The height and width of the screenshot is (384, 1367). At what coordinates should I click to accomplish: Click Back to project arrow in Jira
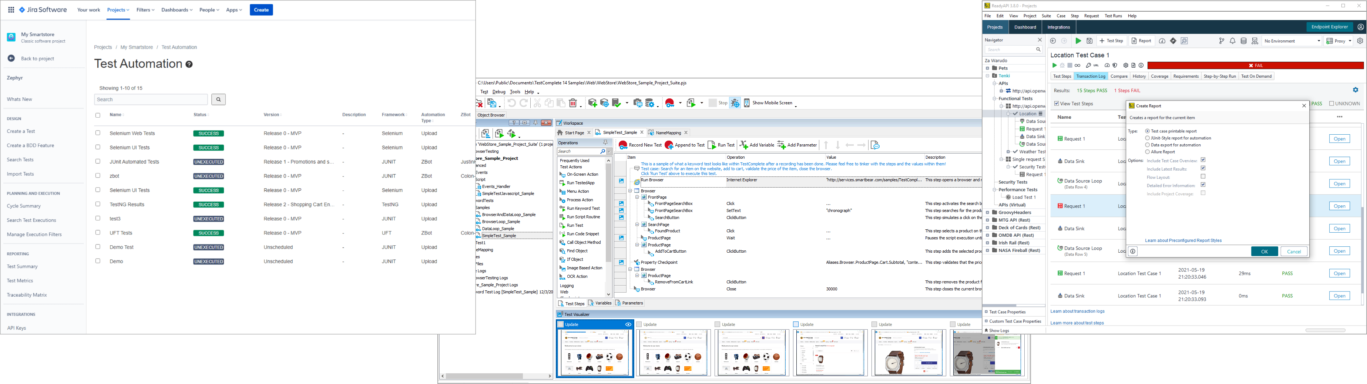11,58
